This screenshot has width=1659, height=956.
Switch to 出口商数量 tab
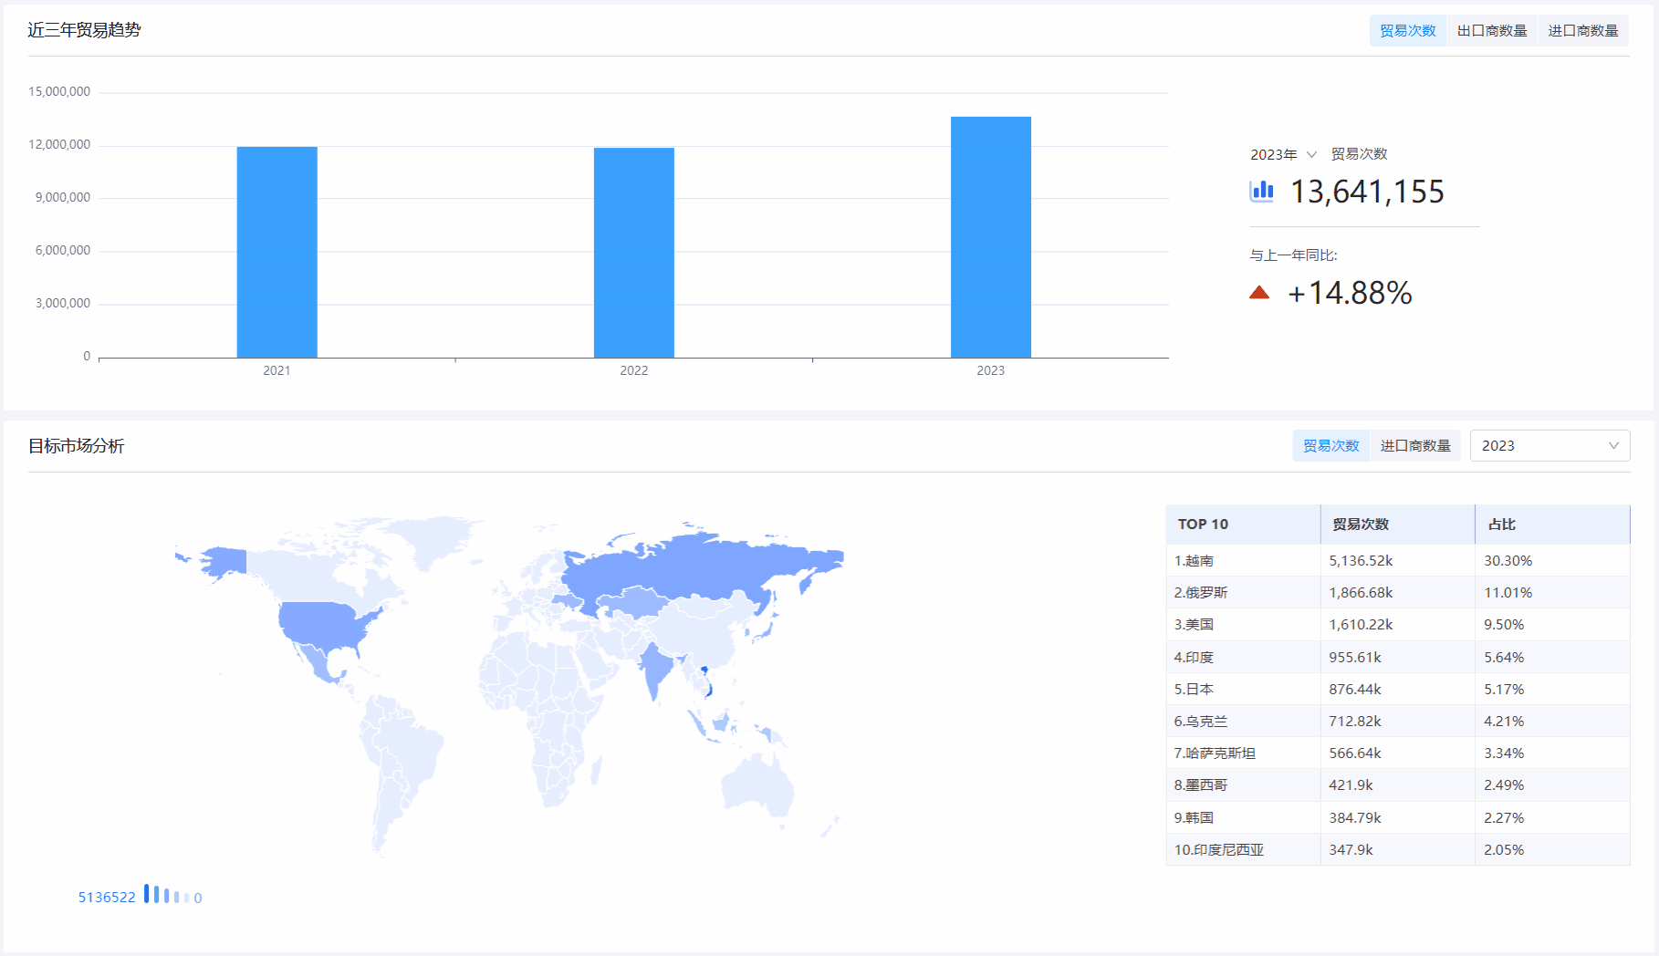(1491, 31)
